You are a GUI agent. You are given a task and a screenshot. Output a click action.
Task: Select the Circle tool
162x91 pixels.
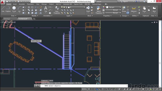(14, 9)
